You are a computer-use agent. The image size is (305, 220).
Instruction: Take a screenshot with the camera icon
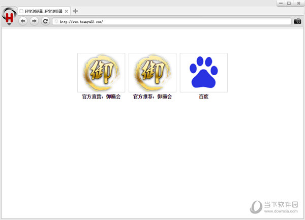tap(297, 21)
